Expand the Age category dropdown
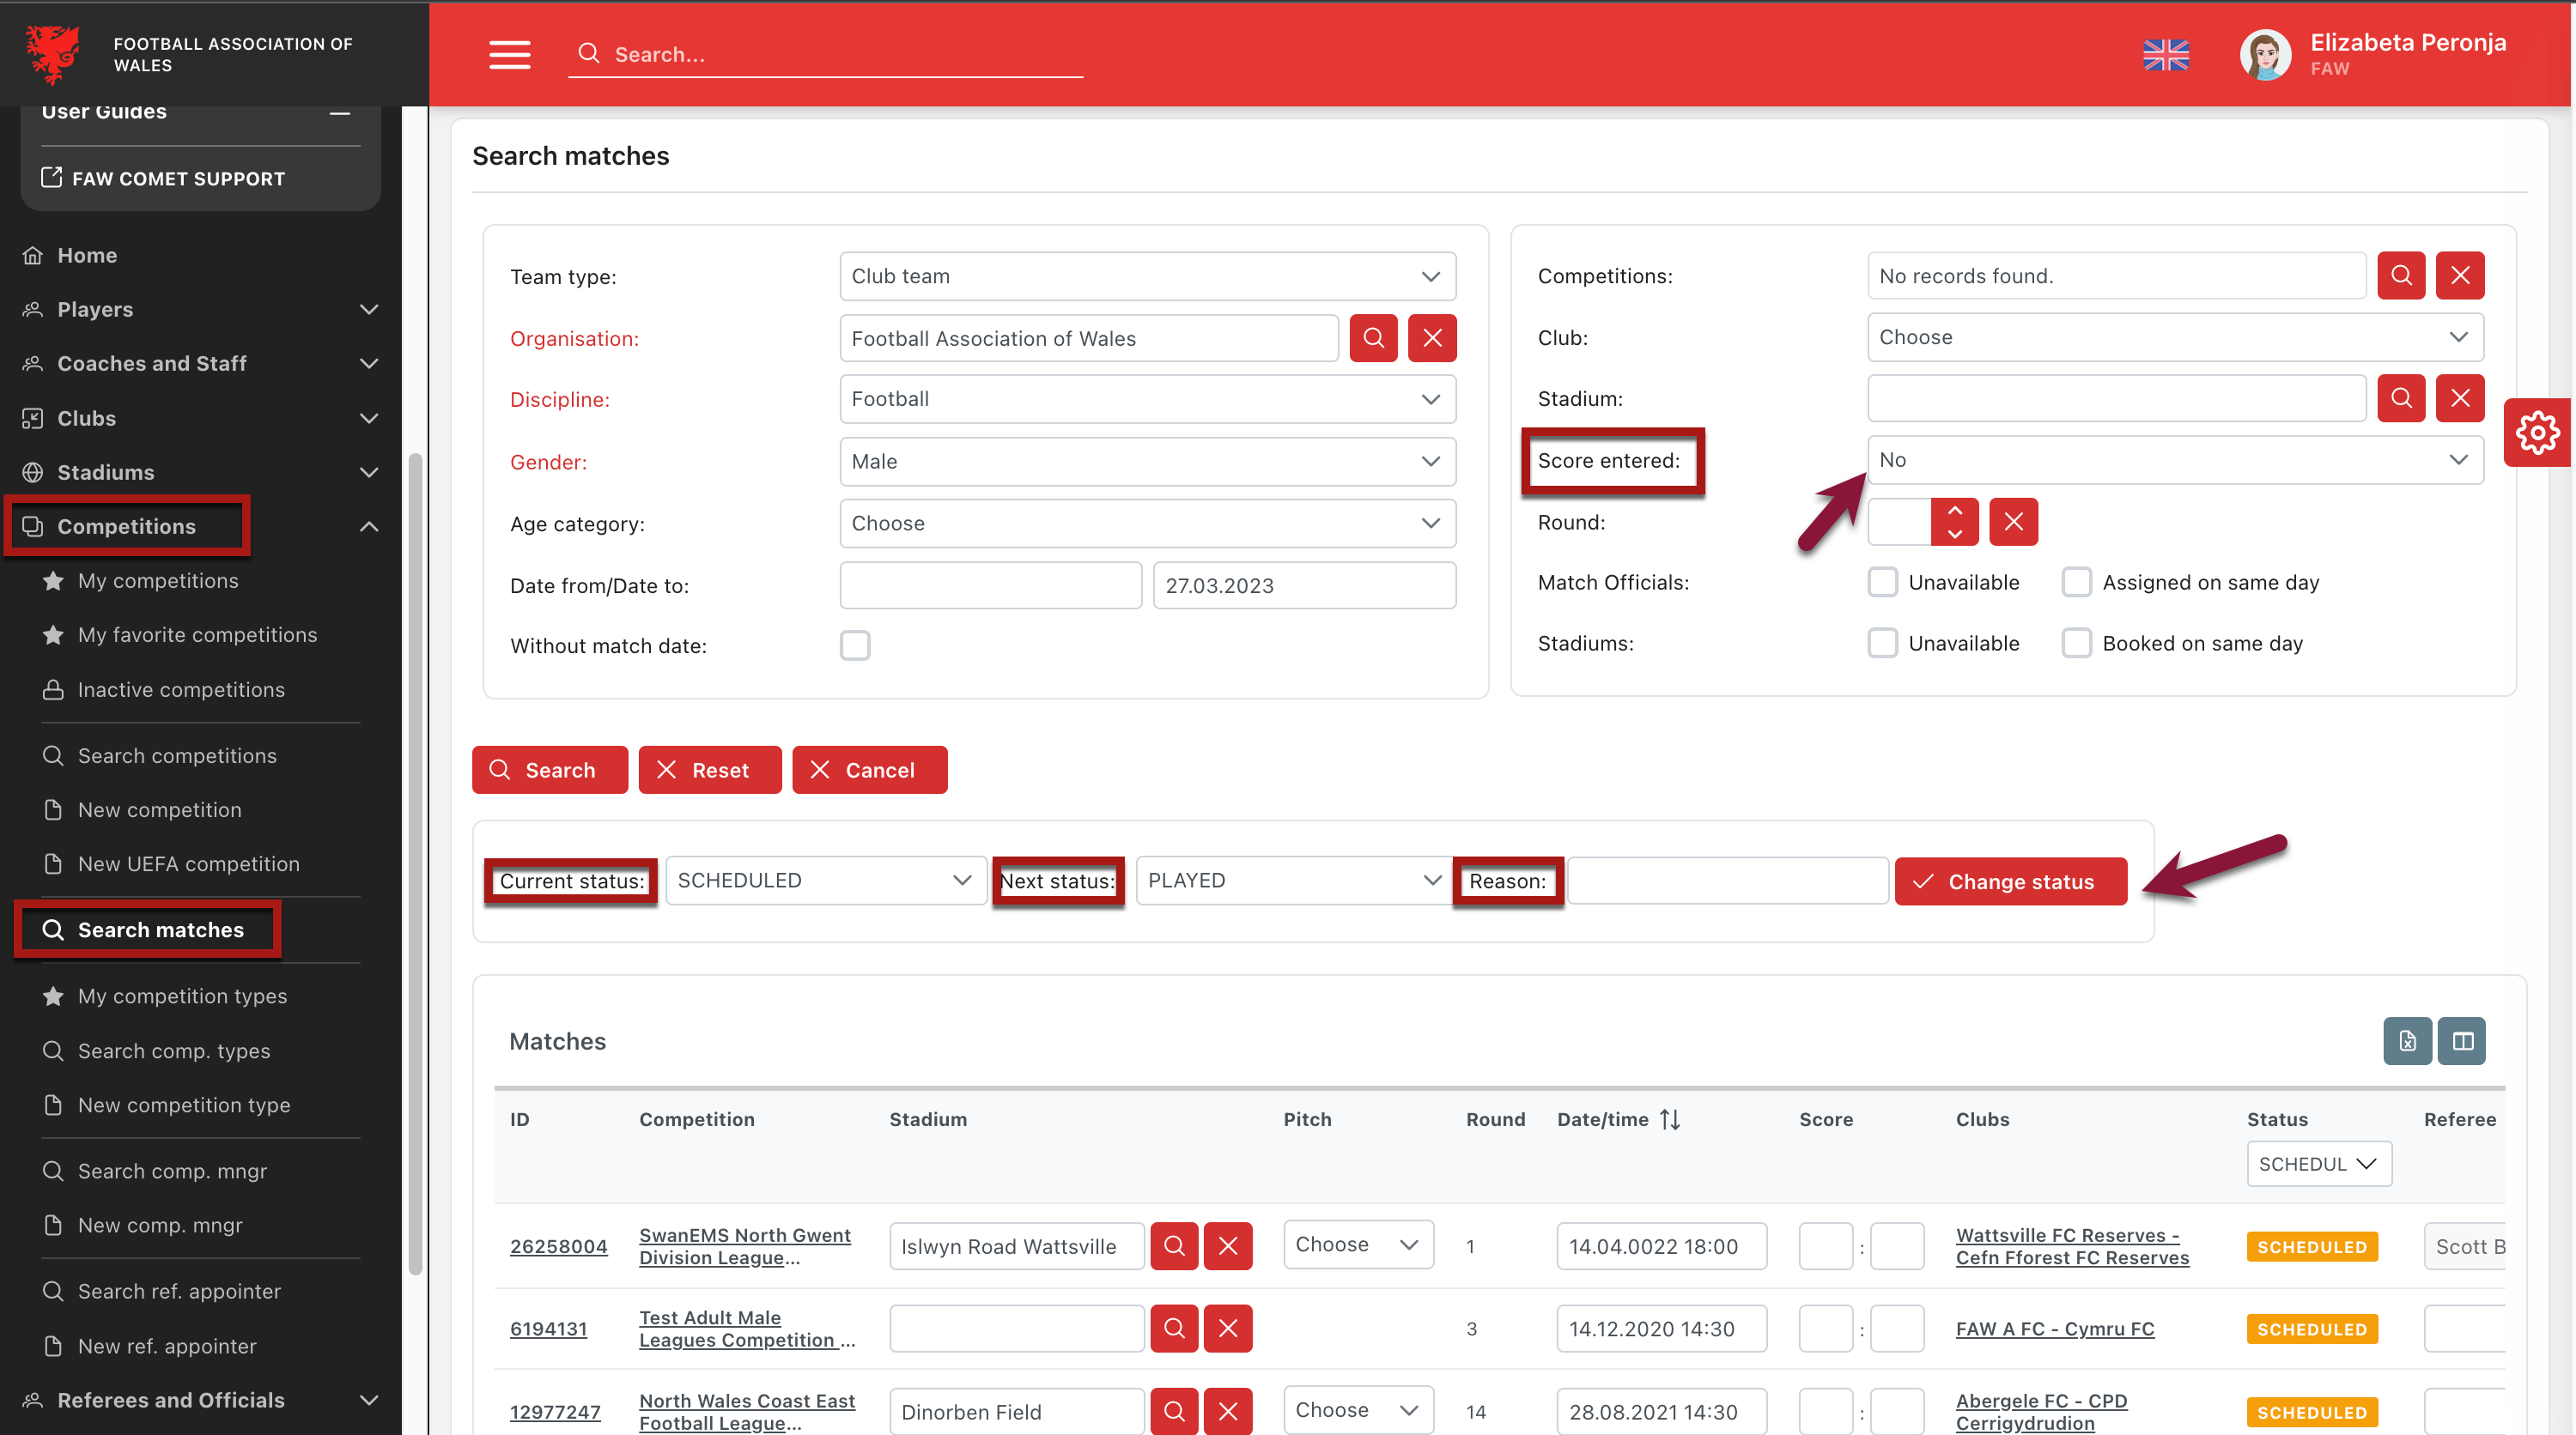Image resolution: width=2576 pixels, height=1435 pixels. click(1147, 524)
